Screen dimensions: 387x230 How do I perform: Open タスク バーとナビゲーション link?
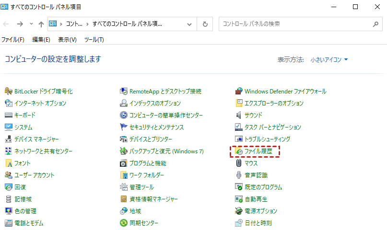coord(273,127)
